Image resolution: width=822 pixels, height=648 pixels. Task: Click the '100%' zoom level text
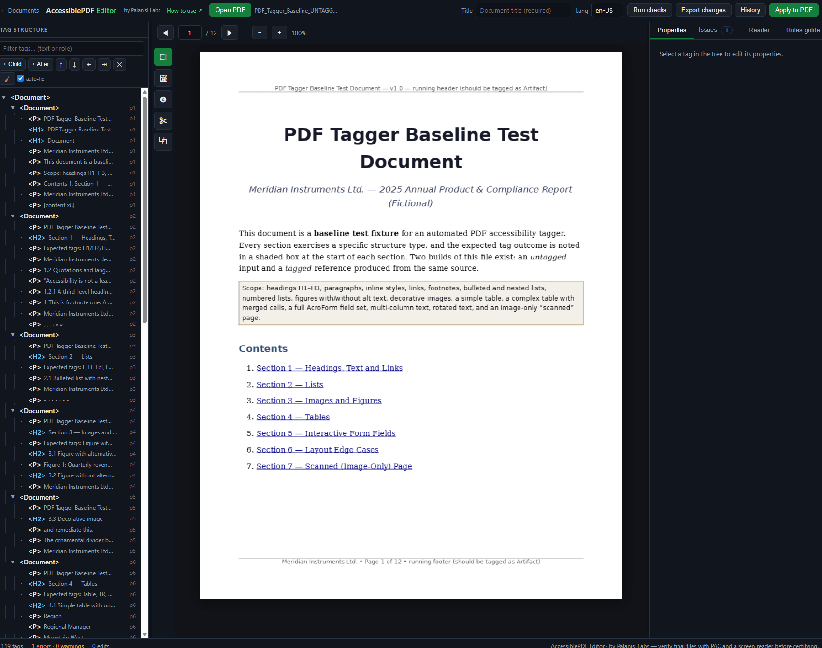(x=299, y=33)
